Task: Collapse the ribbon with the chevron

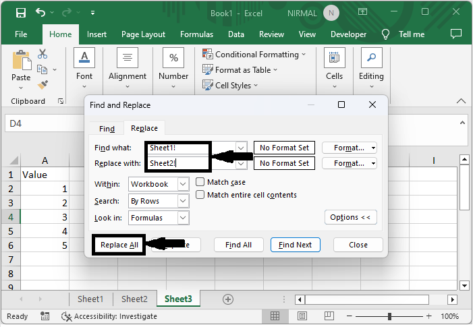Action: coord(461,101)
